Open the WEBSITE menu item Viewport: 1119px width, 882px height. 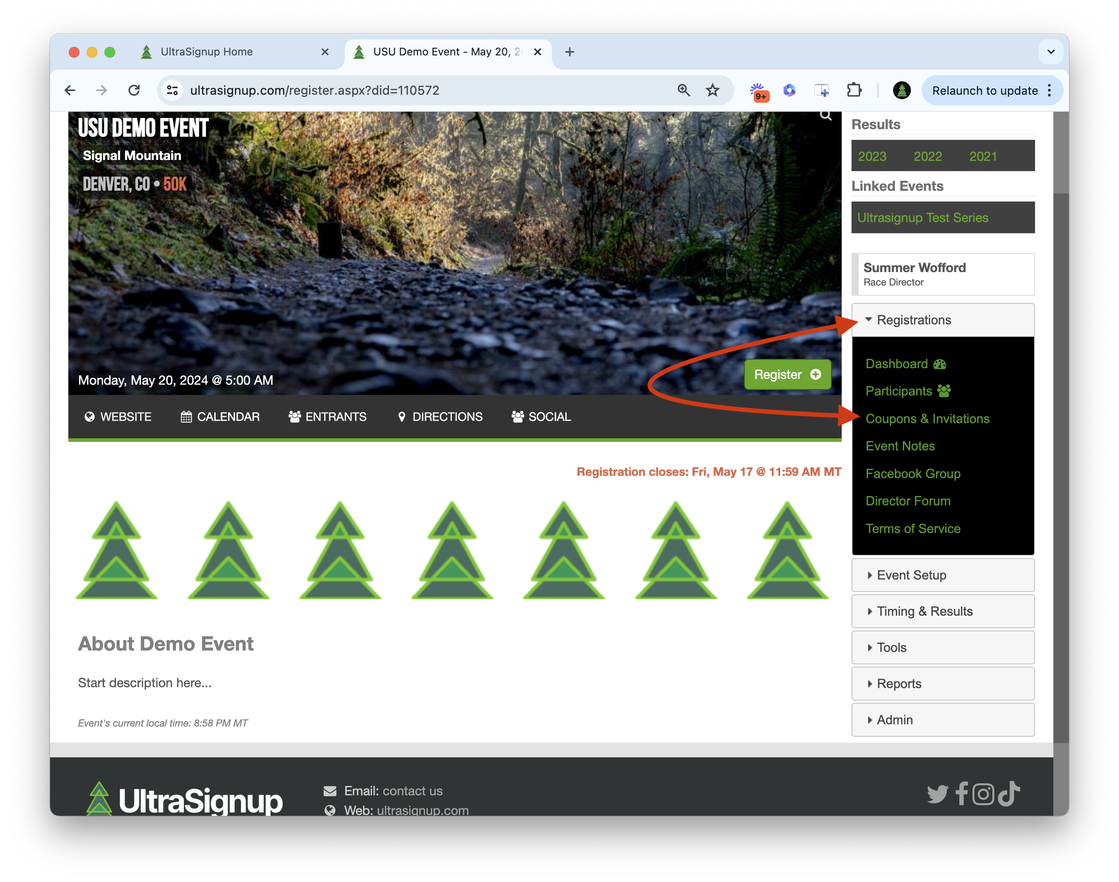[118, 417]
